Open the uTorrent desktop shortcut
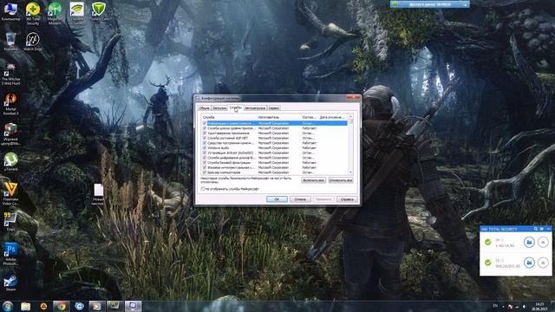 (x=10, y=162)
